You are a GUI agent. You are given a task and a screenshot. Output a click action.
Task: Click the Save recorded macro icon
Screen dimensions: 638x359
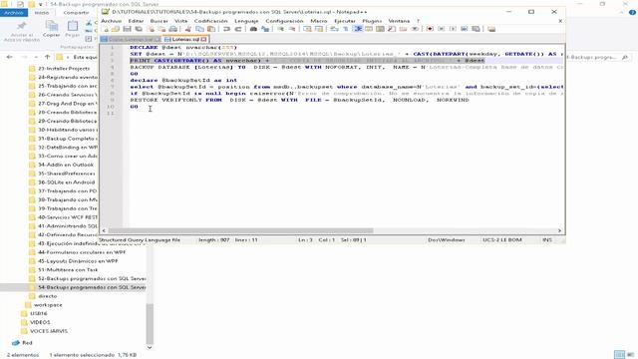pyautogui.click(x=476, y=29)
